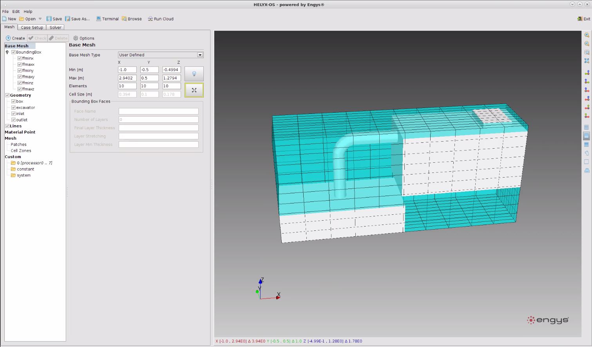Collapse the BoundingBox tree node handle
This screenshot has width=592, height=347.
pos(7,52)
